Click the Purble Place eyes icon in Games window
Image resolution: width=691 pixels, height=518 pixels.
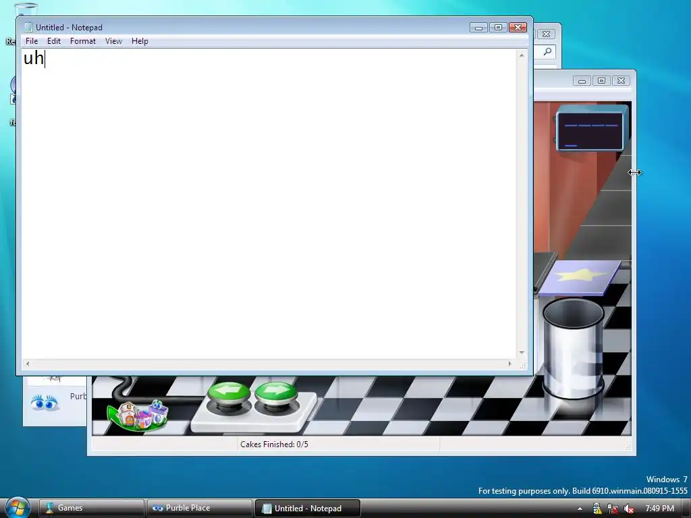pos(45,403)
